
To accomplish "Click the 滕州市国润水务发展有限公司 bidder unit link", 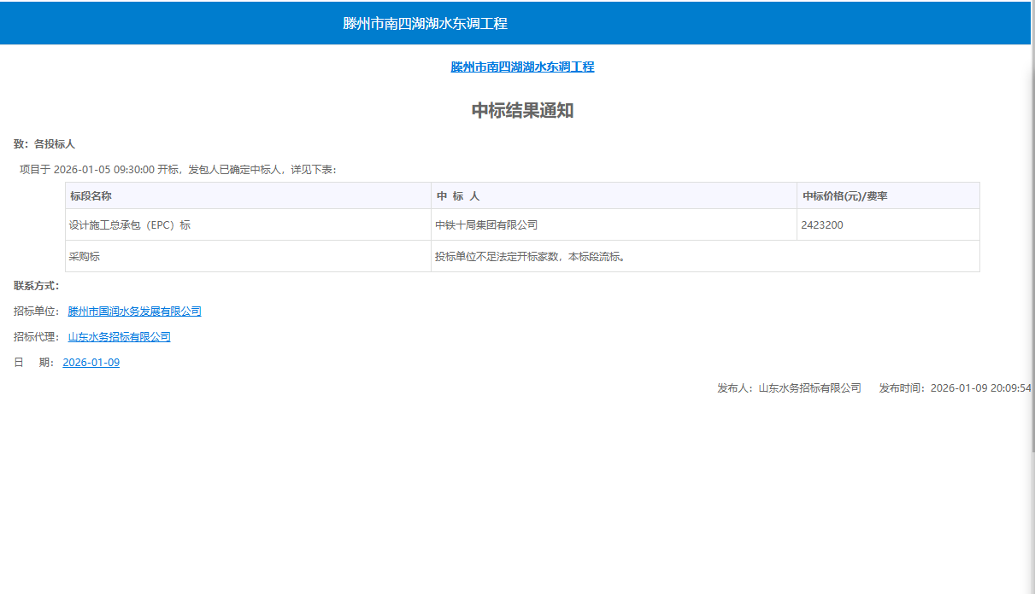I will coord(134,311).
